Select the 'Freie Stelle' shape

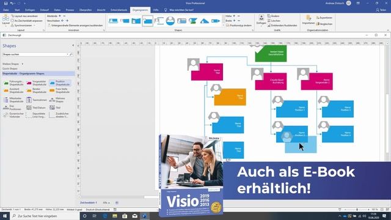[x=59, y=90]
